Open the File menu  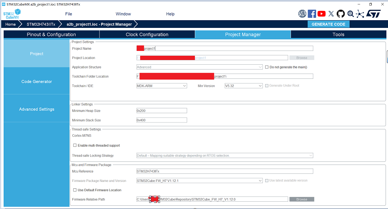(x=69, y=14)
